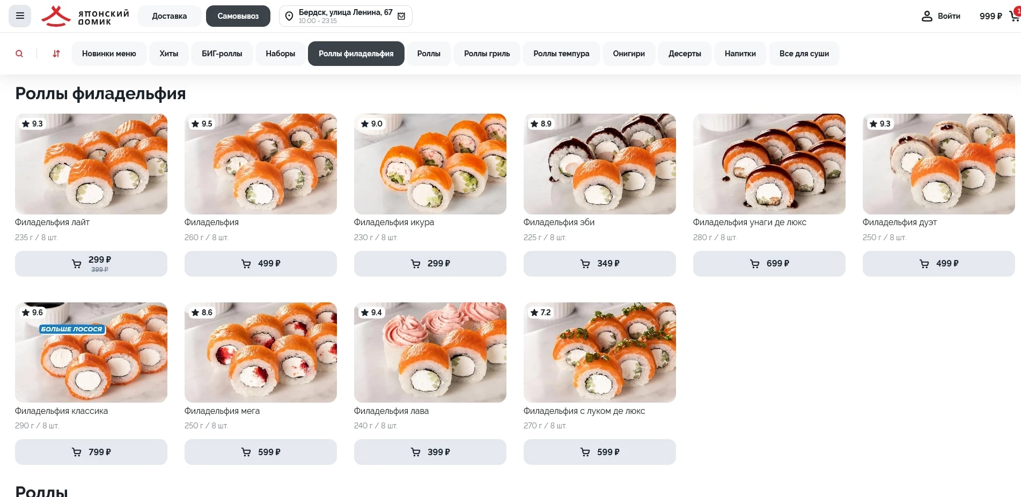This screenshot has height=497, width=1021.
Task: Click the Японский домик logo
Action: (85, 17)
